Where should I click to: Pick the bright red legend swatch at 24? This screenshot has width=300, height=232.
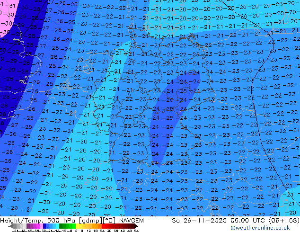click(x=103, y=226)
